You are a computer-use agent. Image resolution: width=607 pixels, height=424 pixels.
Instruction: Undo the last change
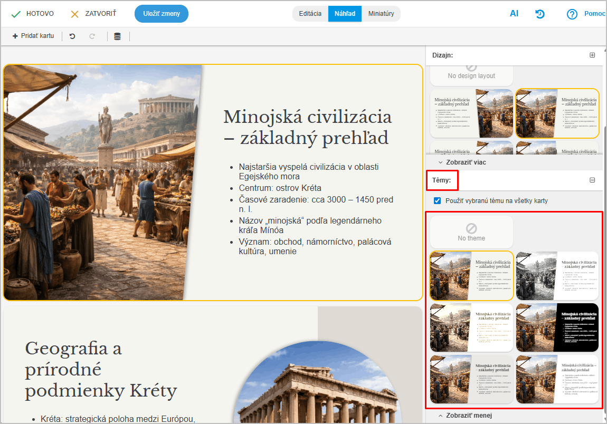72,36
